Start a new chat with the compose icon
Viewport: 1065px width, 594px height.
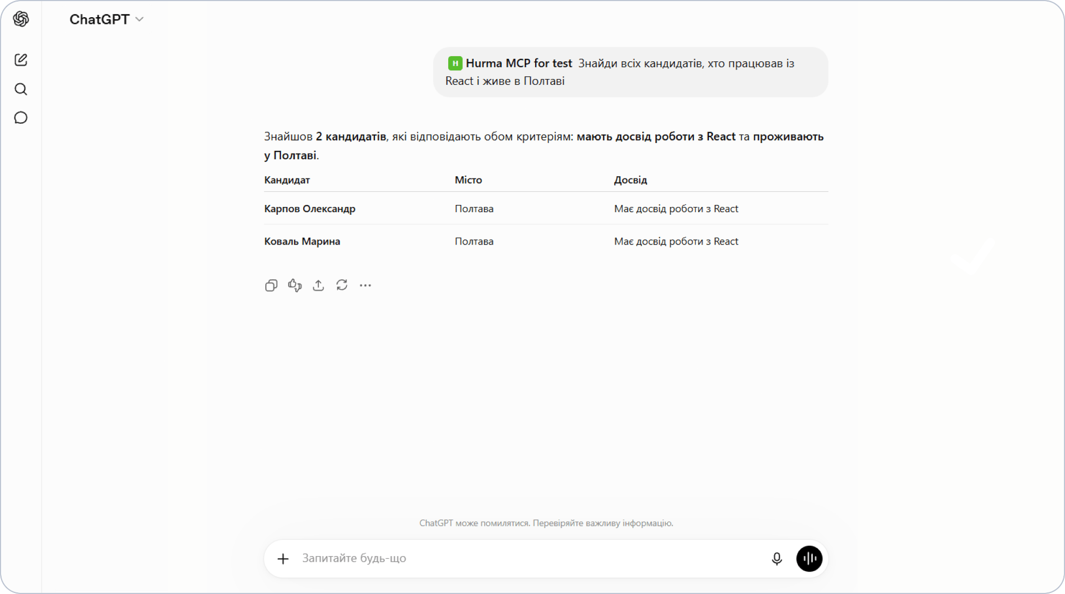pos(21,60)
